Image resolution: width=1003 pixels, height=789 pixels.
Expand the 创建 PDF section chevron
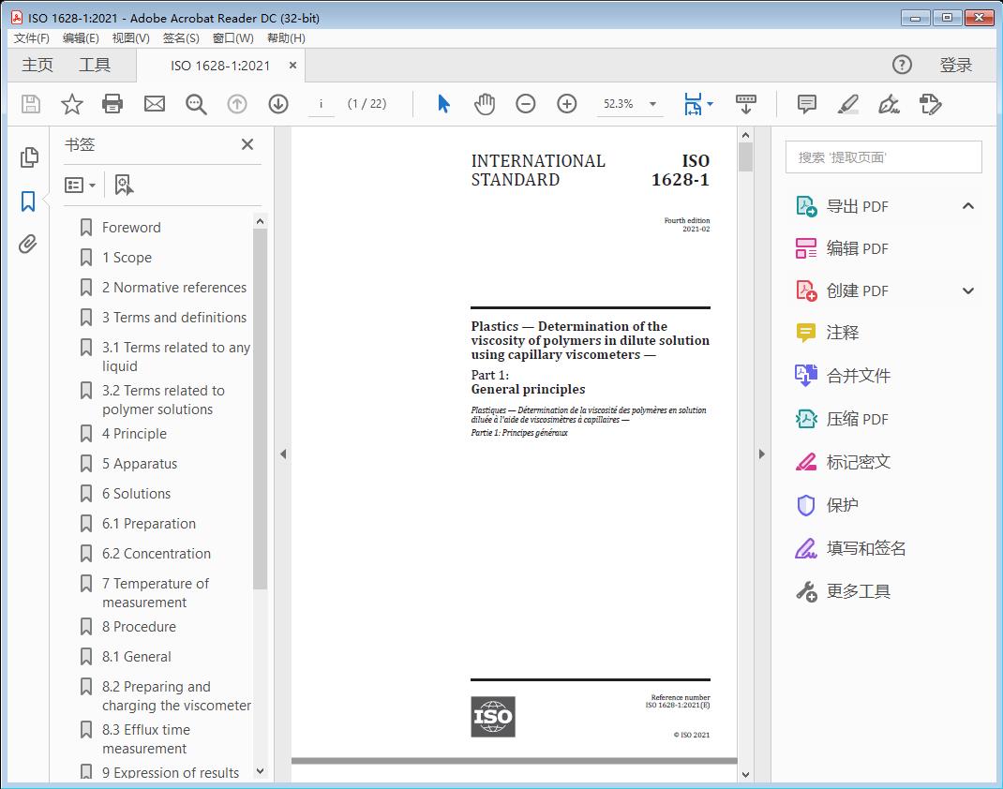[968, 290]
